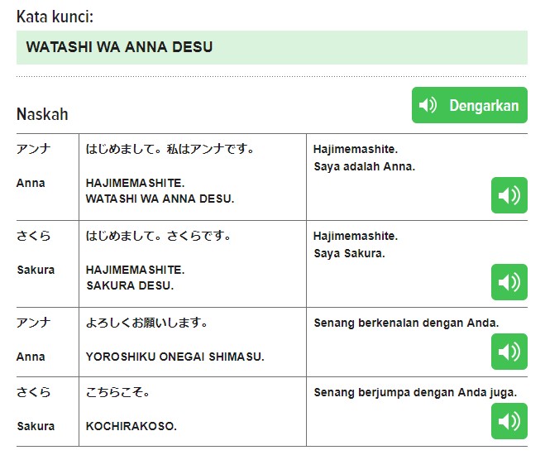
Task: Click the Japanese text よろしくお願いします。
Action: tap(147, 323)
